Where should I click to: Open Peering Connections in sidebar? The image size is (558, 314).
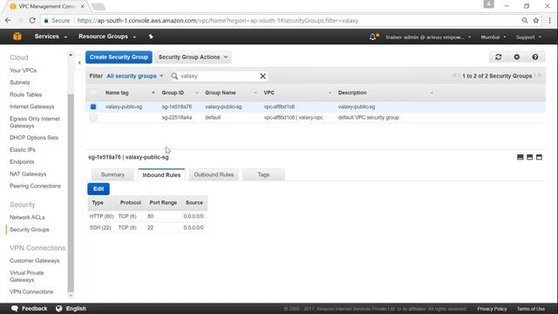[x=35, y=186]
